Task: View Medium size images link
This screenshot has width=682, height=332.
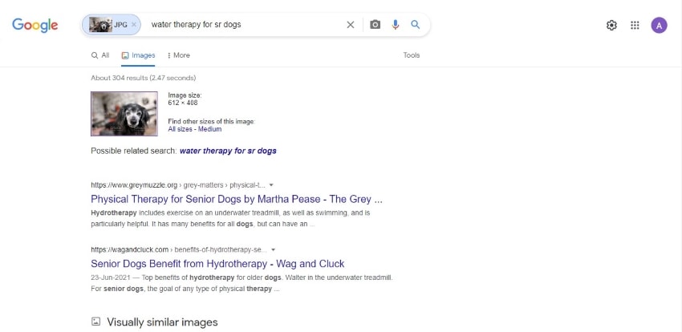Action: [210, 129]
